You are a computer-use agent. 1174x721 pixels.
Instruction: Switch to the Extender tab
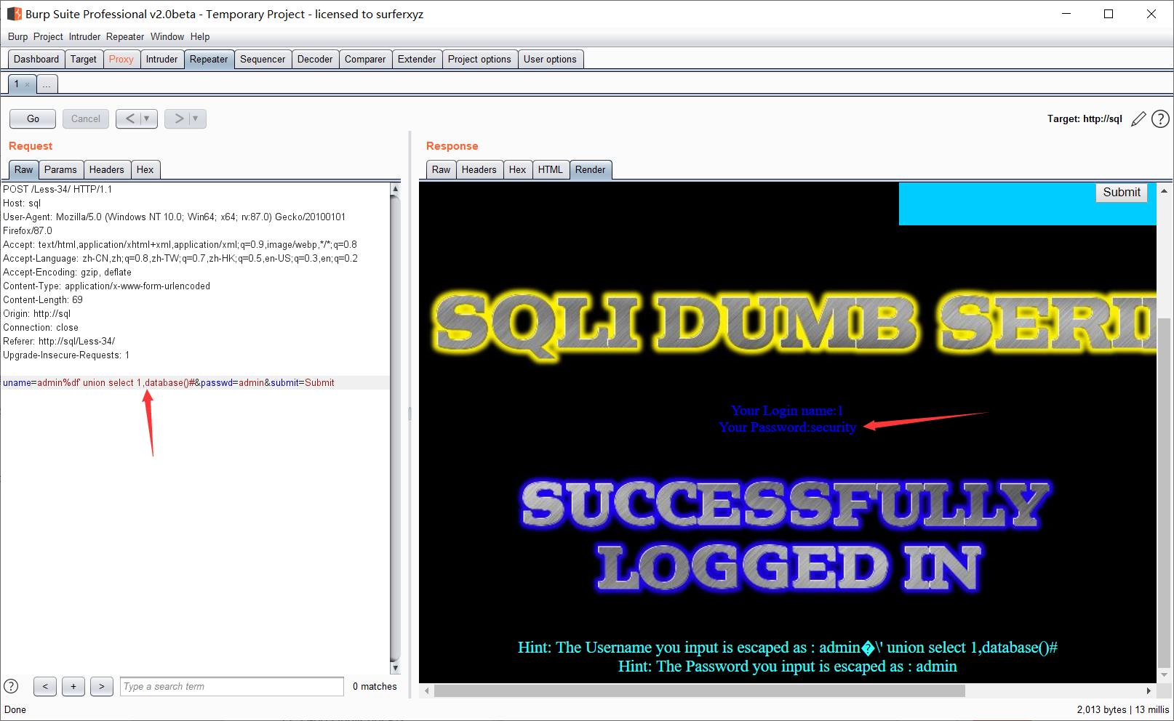coord(417,59)
